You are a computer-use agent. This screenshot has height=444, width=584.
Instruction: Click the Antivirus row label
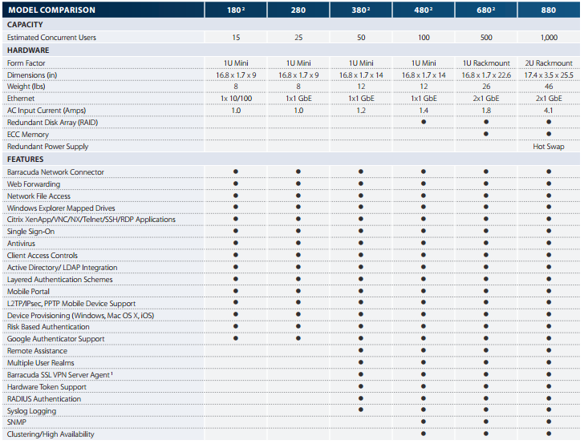point(21,244)
